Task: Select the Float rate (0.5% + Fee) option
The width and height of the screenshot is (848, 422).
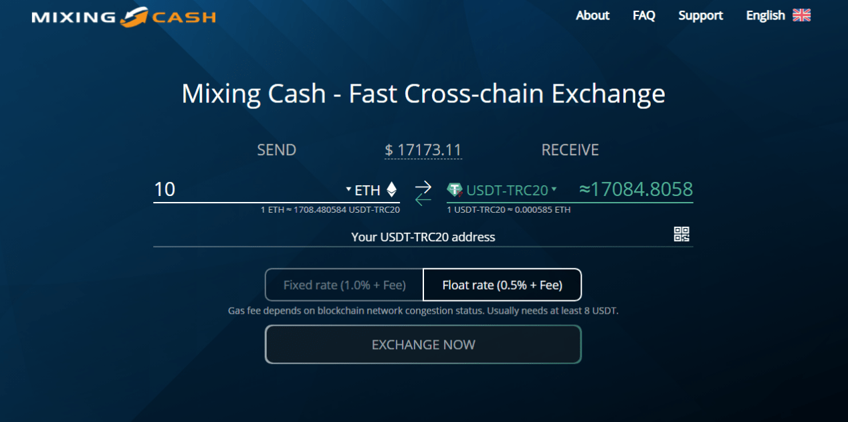Action: 502,285
